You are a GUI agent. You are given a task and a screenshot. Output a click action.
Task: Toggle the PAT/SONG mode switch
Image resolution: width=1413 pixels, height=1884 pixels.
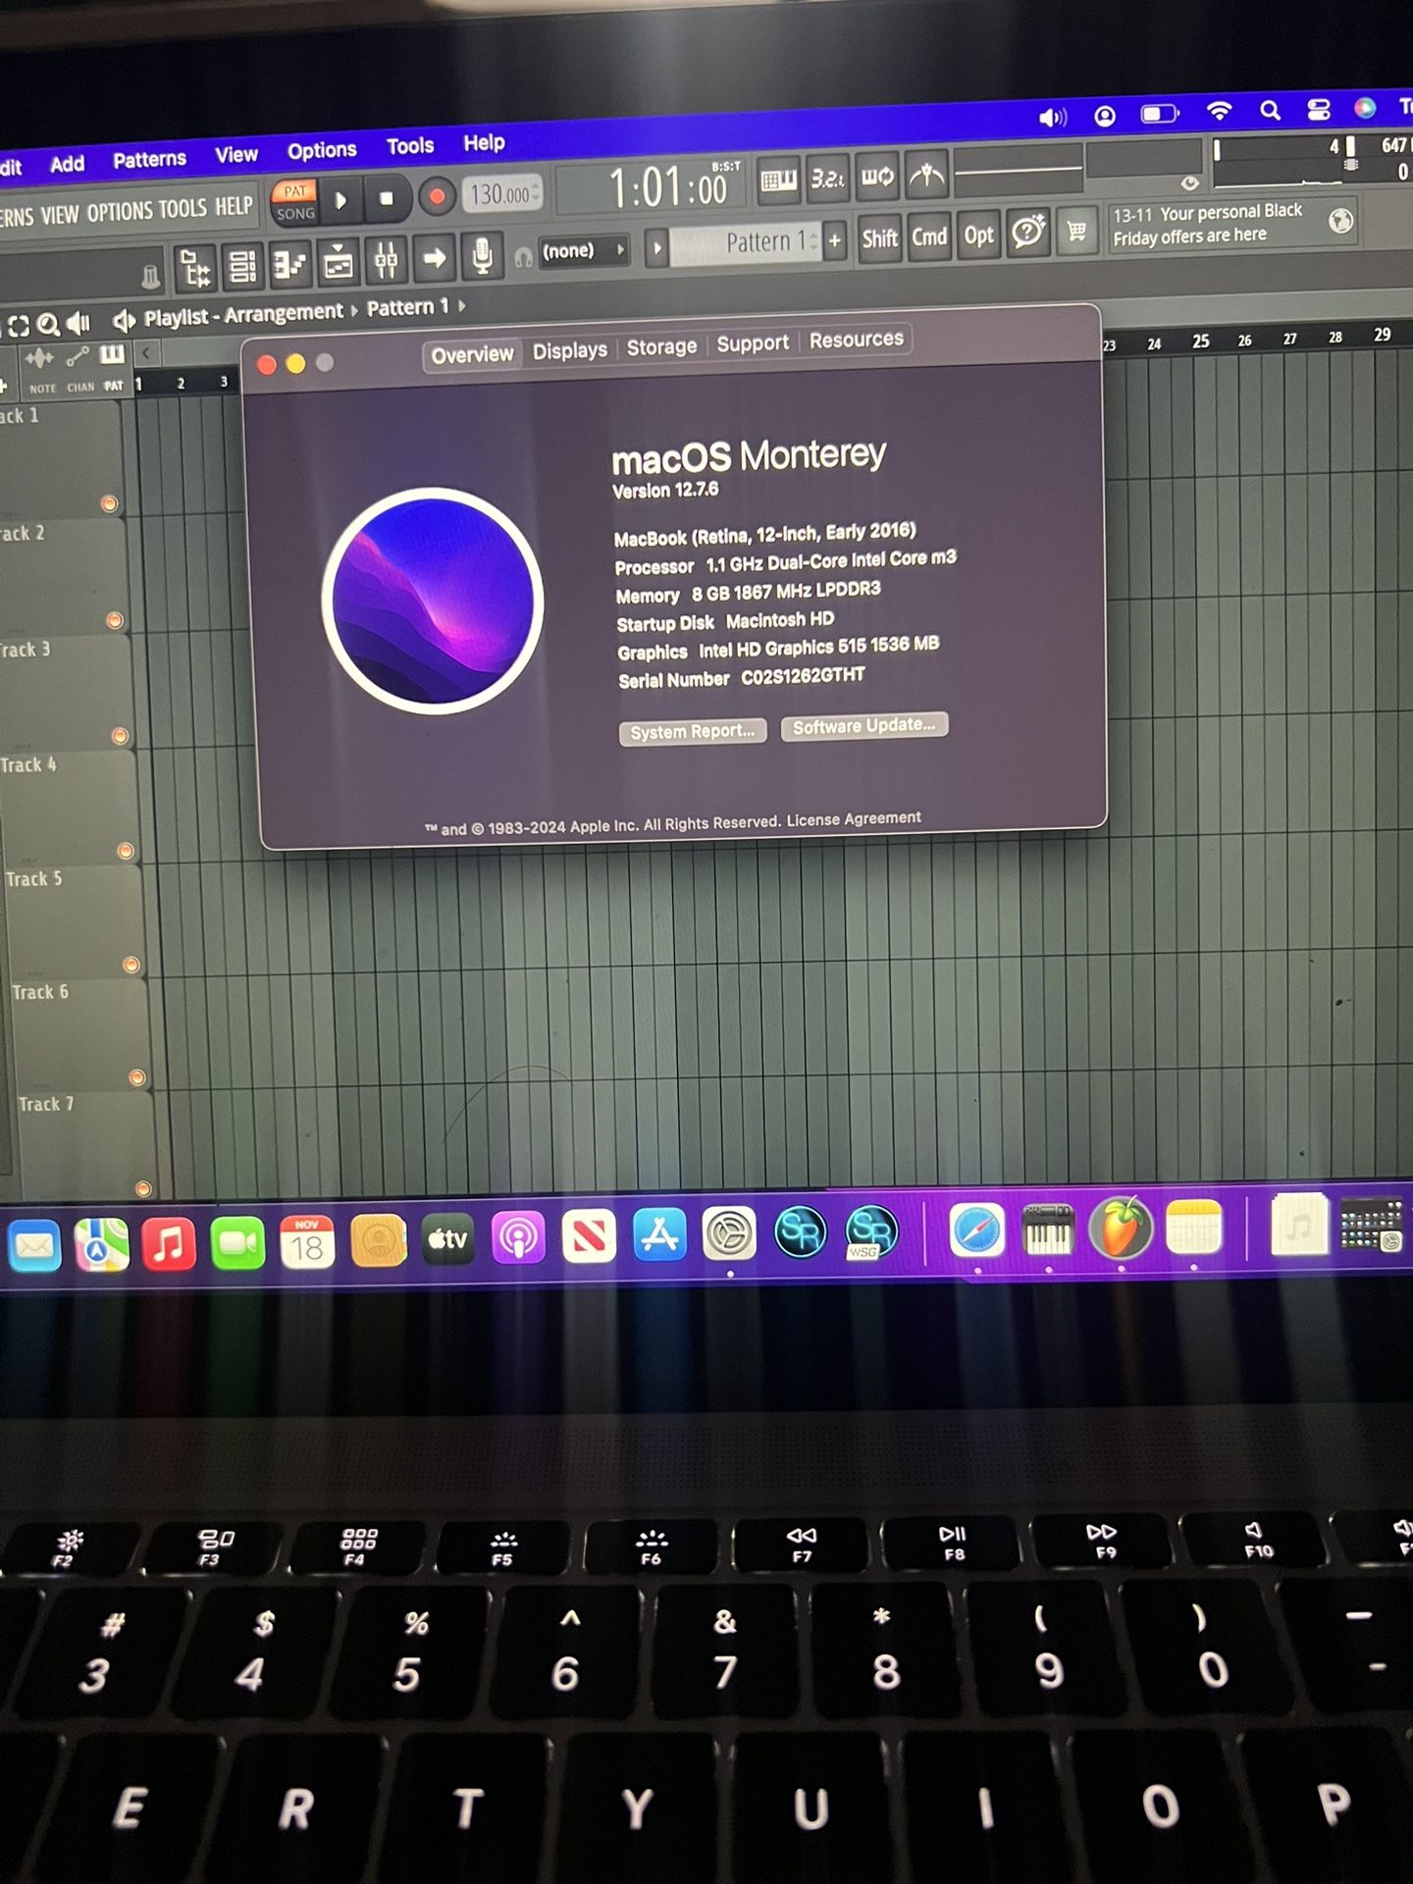(x=295, y=202)
